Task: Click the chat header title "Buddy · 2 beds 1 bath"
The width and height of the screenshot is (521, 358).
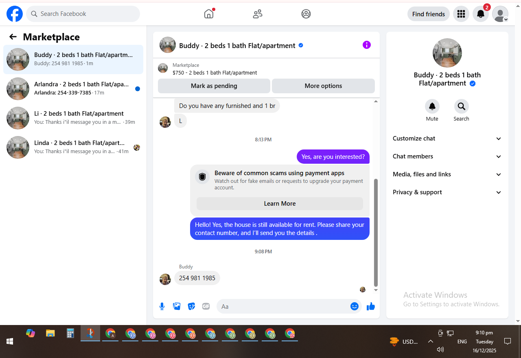Action: point(237,46)
